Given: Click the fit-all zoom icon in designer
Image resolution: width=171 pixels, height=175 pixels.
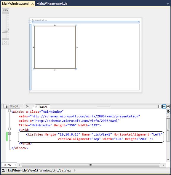Looking at the screenshot, I should (5, 42).
